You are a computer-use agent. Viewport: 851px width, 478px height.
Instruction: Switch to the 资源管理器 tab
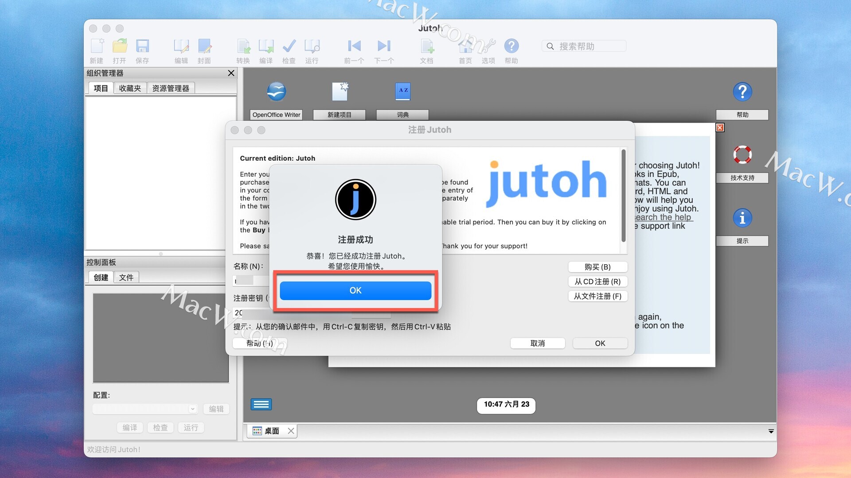tap(171, 88)
